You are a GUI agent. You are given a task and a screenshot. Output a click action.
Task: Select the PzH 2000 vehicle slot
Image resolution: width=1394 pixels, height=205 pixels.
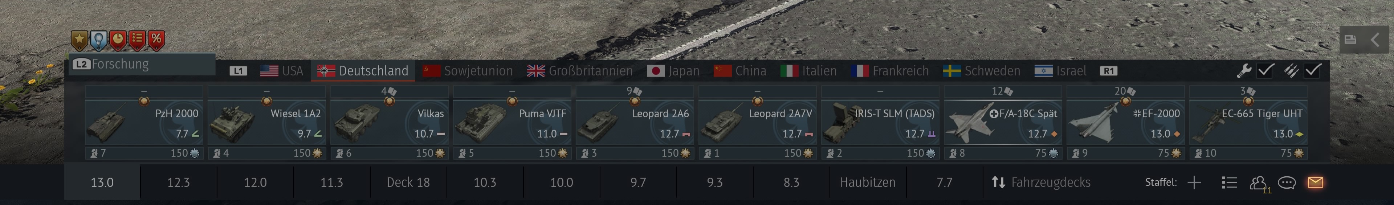tap(144, 123)
